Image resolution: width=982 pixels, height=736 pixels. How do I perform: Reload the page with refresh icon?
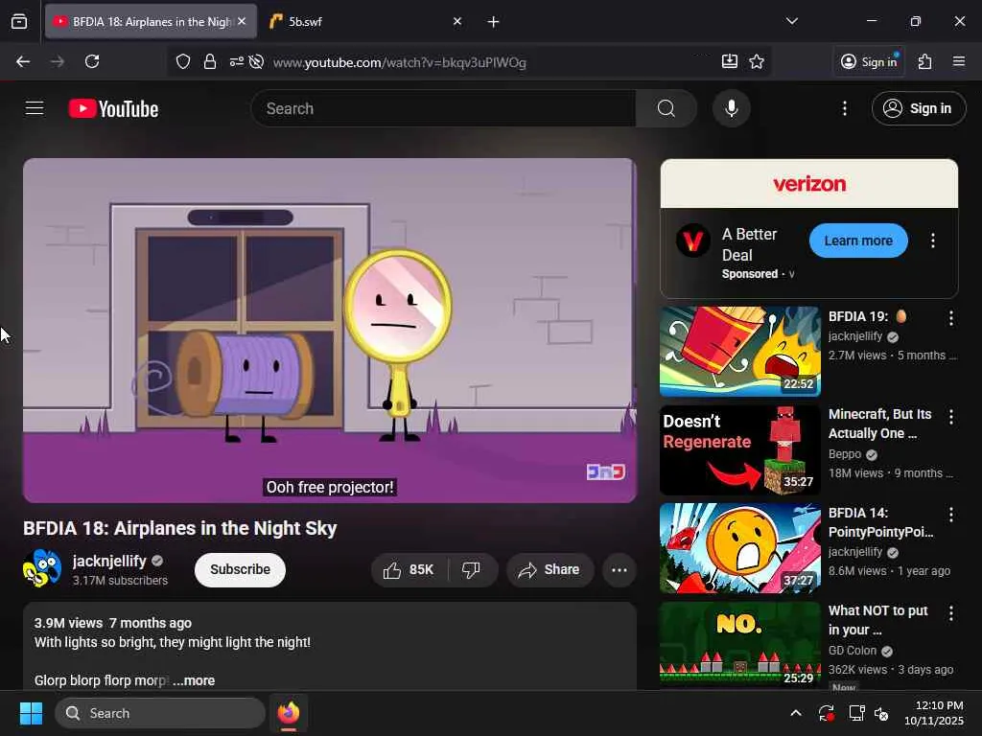(x=92, y=61)
